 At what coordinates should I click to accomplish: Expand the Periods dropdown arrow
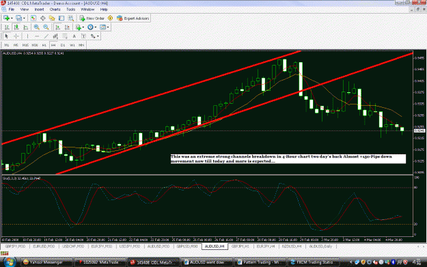coord(96,27)
